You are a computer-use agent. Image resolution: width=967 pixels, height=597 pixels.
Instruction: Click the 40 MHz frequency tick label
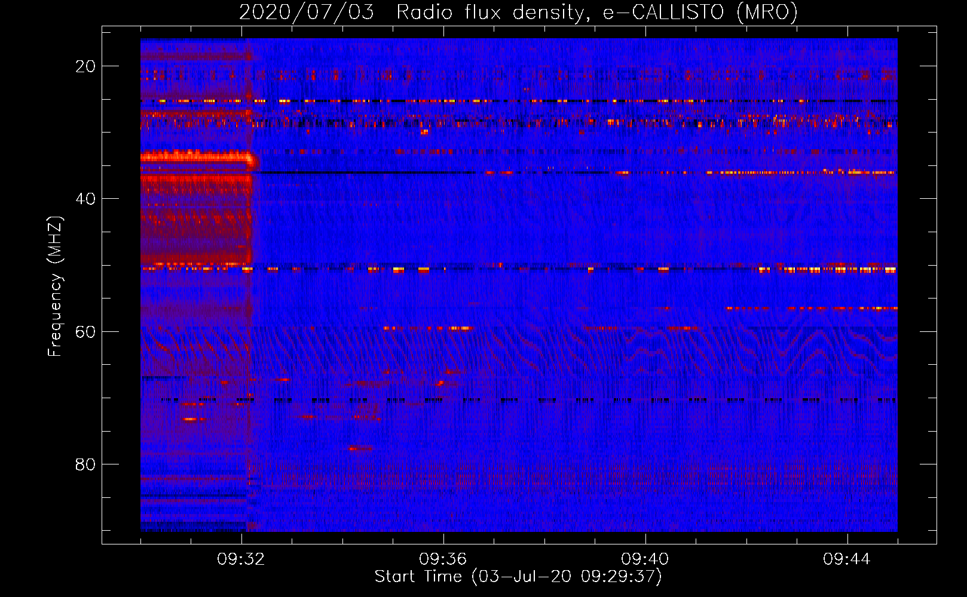[x=85, y=199]
